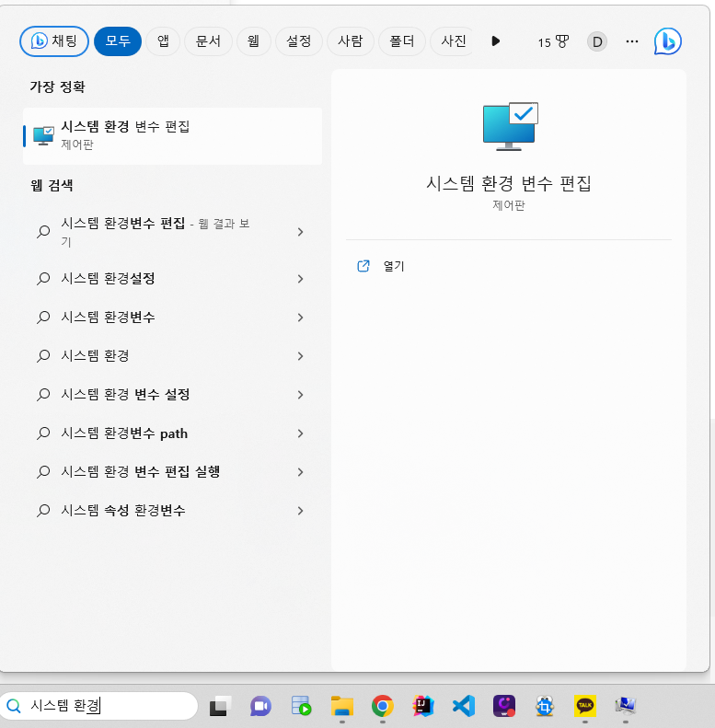Click the large monitor icon in preview pane

click(510, 126)
